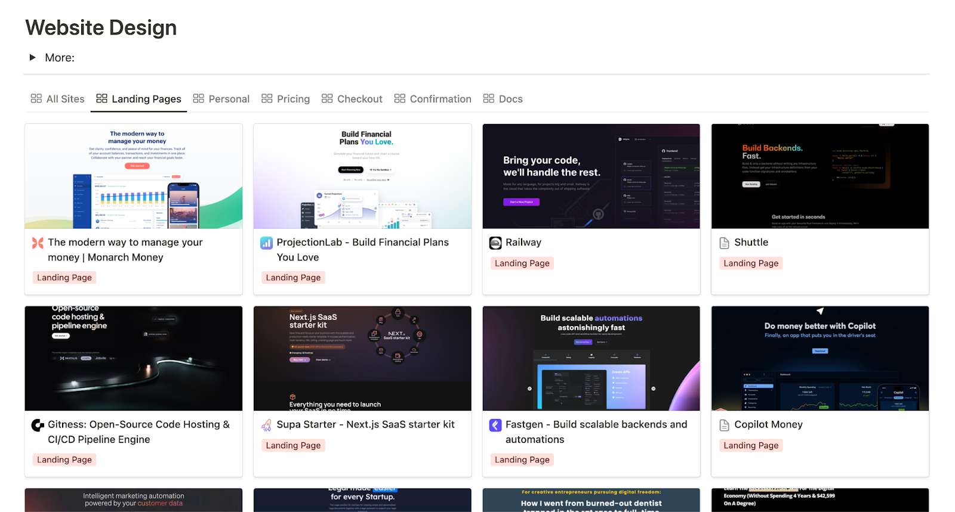Click Landing Page tag on Railway card
Screen dimensions: 955x512
(x=522, y=263)
